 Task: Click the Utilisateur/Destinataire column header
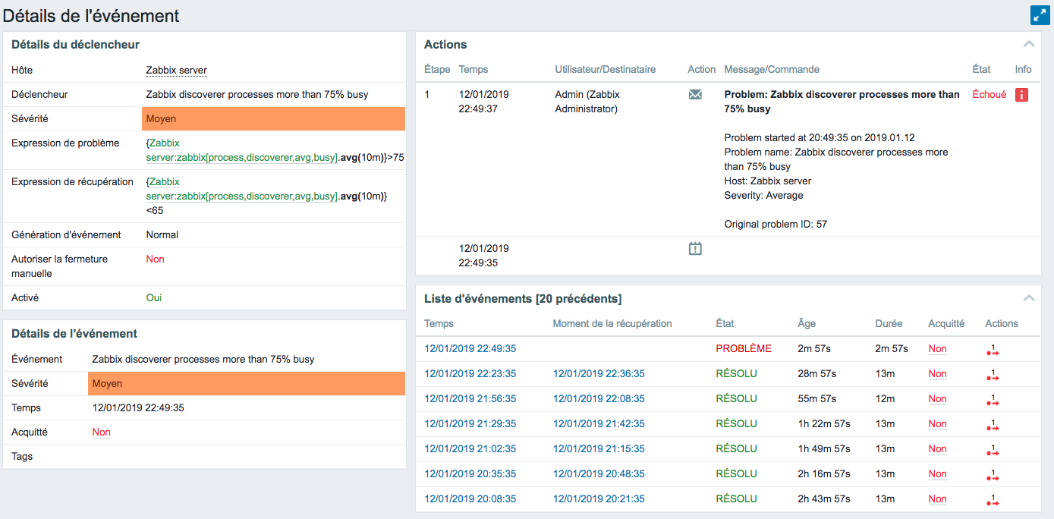point(606,70)
